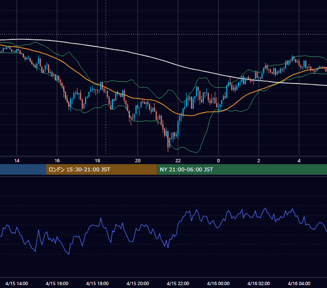
Task: Click the 4/15 22:00 date label
Action: point(178,283)
